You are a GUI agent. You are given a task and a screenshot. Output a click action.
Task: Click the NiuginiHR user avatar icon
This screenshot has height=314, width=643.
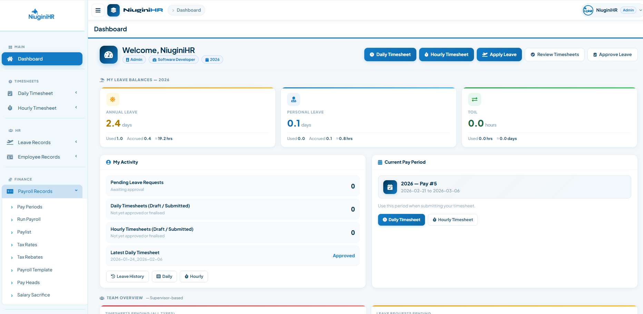tap(588, 10)
